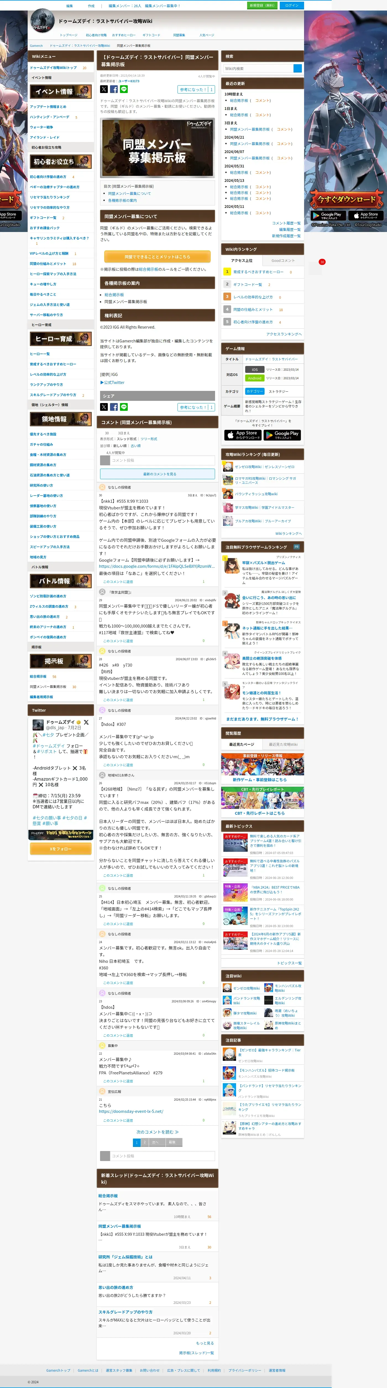Click the green 新規登録（無料） button
The width and height of the screenshot is (387, 1388).
click(x=262, y=5)
